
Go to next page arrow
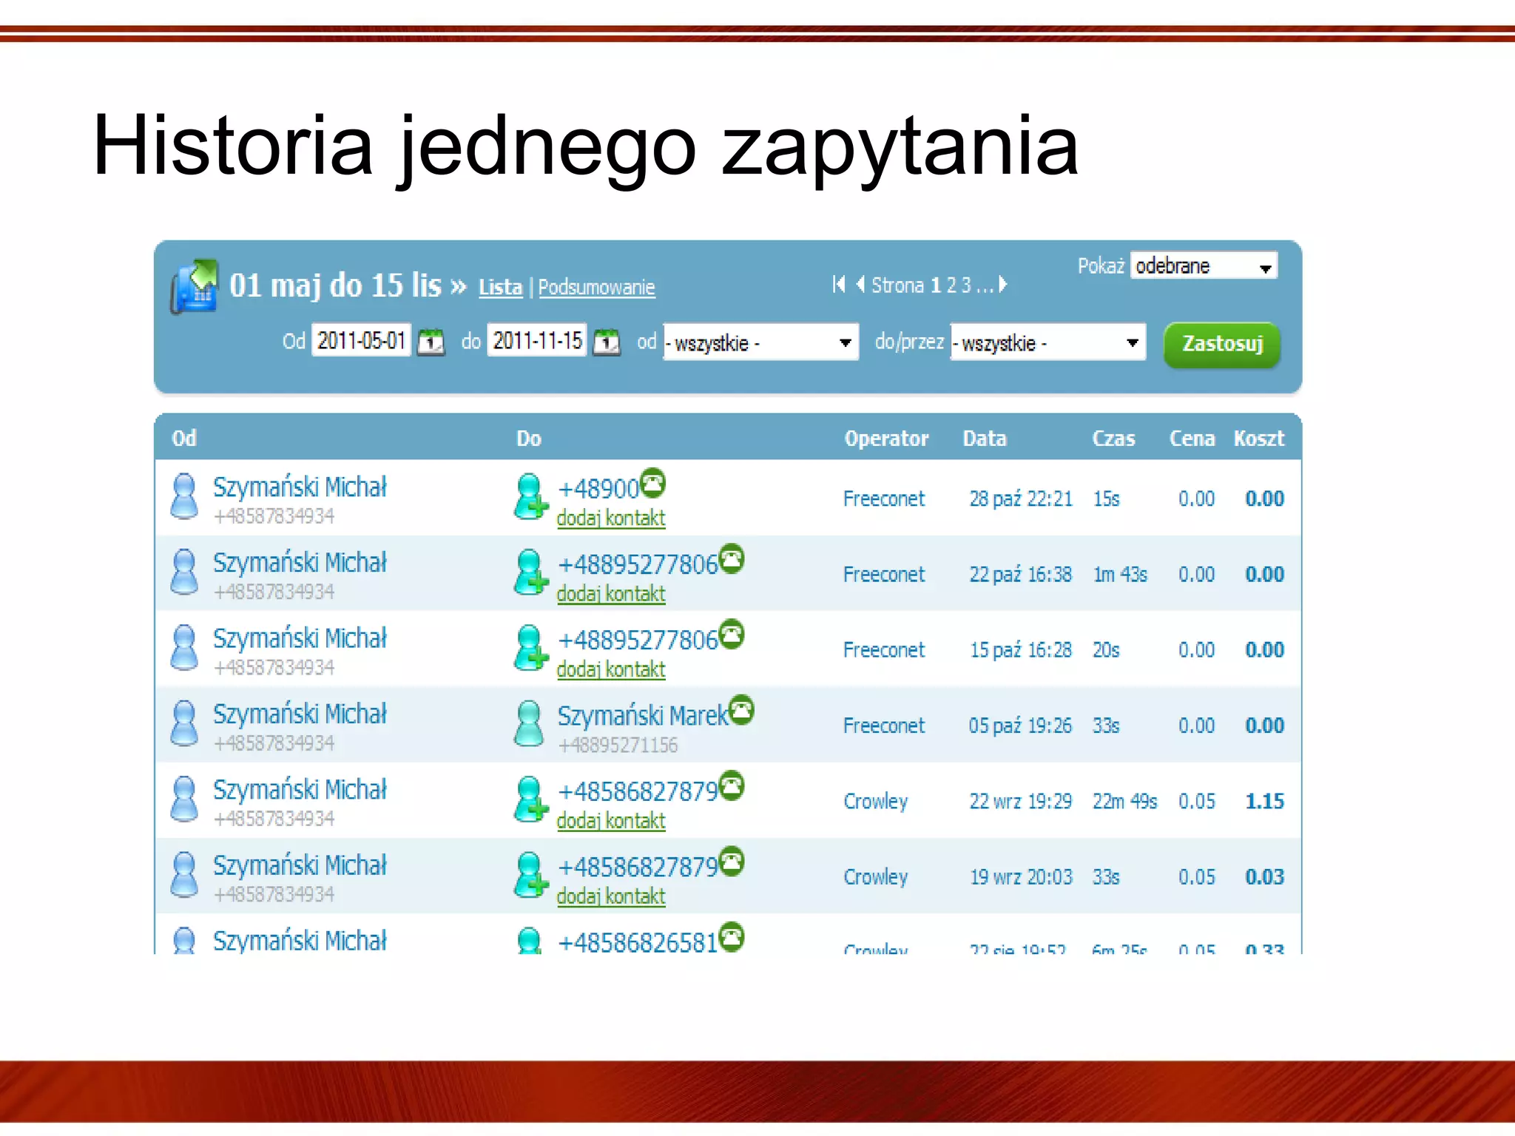[1003, 285]
